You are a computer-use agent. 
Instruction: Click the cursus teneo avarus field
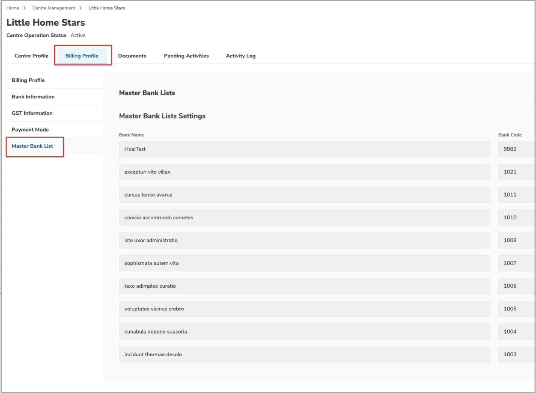click(304, 195)
